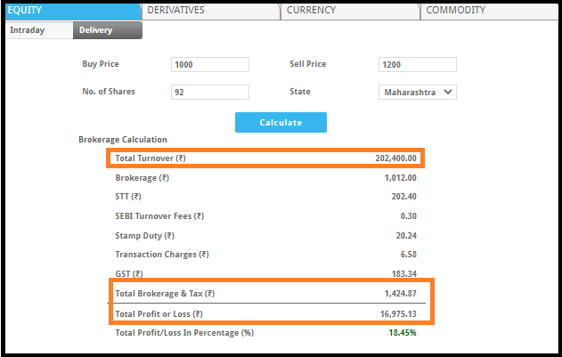Expand the State dropdown showing Maharashtra
Image resolution: width=562 pixels, height=357 pixels.
pos(417,93)
